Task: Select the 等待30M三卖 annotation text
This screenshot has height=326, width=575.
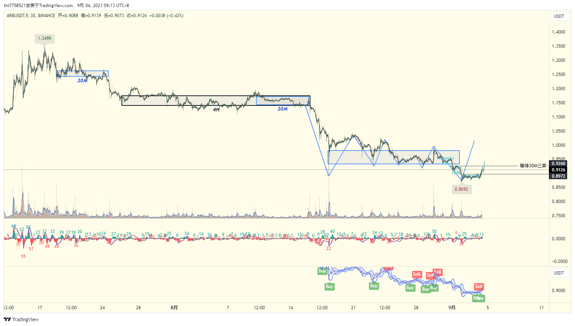Action: point(533,166)
